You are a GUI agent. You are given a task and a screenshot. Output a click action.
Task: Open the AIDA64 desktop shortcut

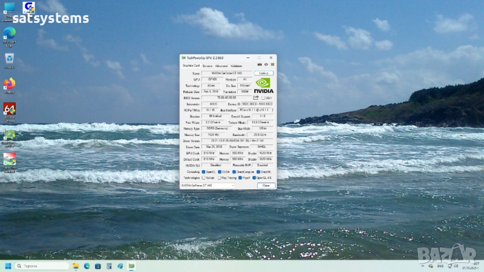point(9,109)
